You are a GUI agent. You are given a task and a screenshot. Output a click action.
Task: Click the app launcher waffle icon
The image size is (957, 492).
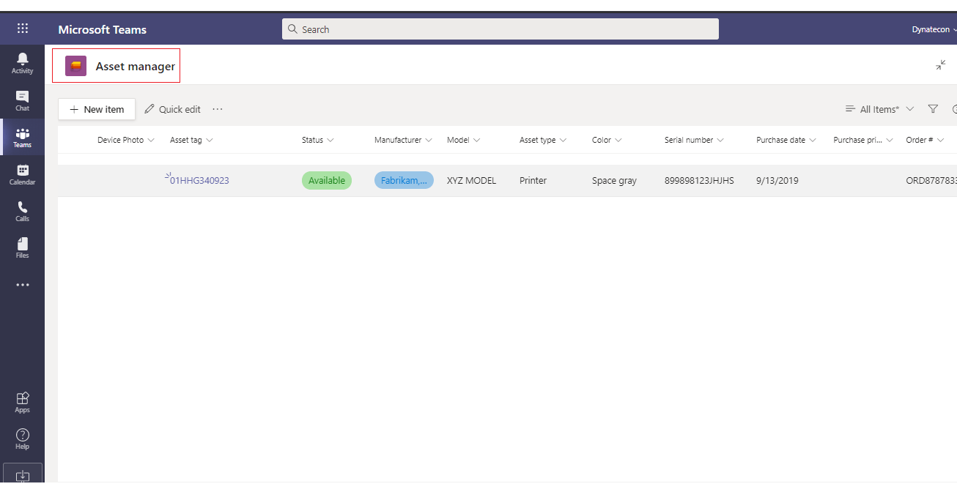[23, 29]
